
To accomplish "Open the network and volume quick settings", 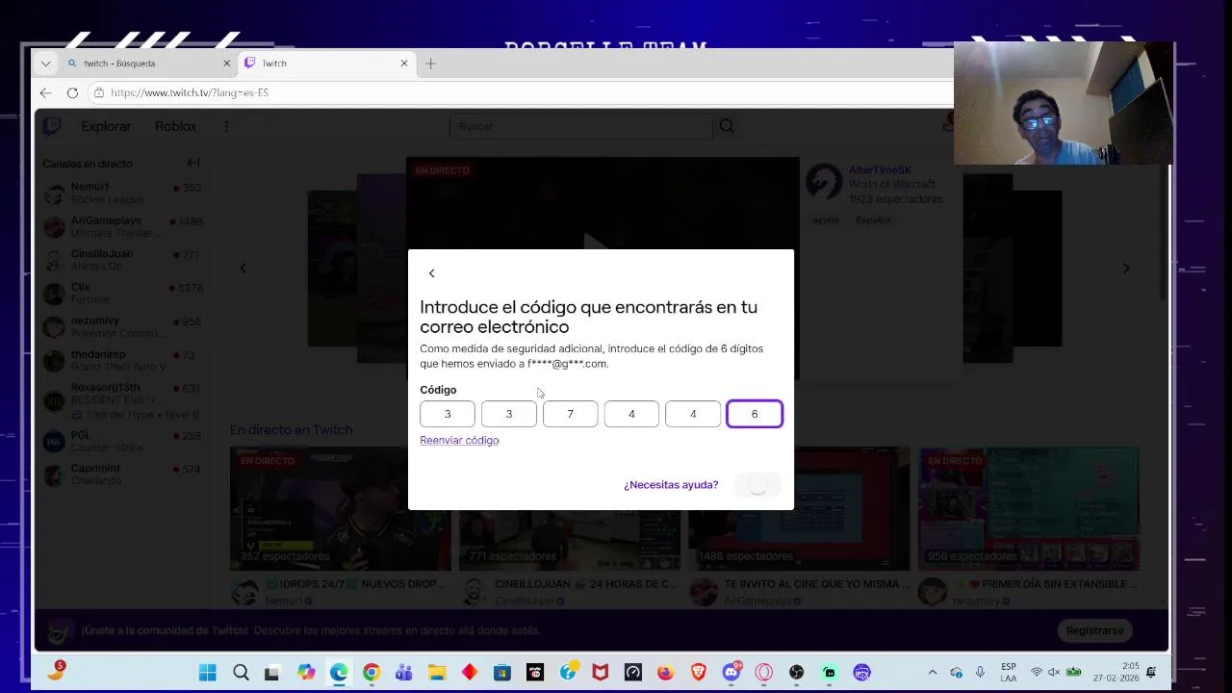I will [x=1054, y=673].
